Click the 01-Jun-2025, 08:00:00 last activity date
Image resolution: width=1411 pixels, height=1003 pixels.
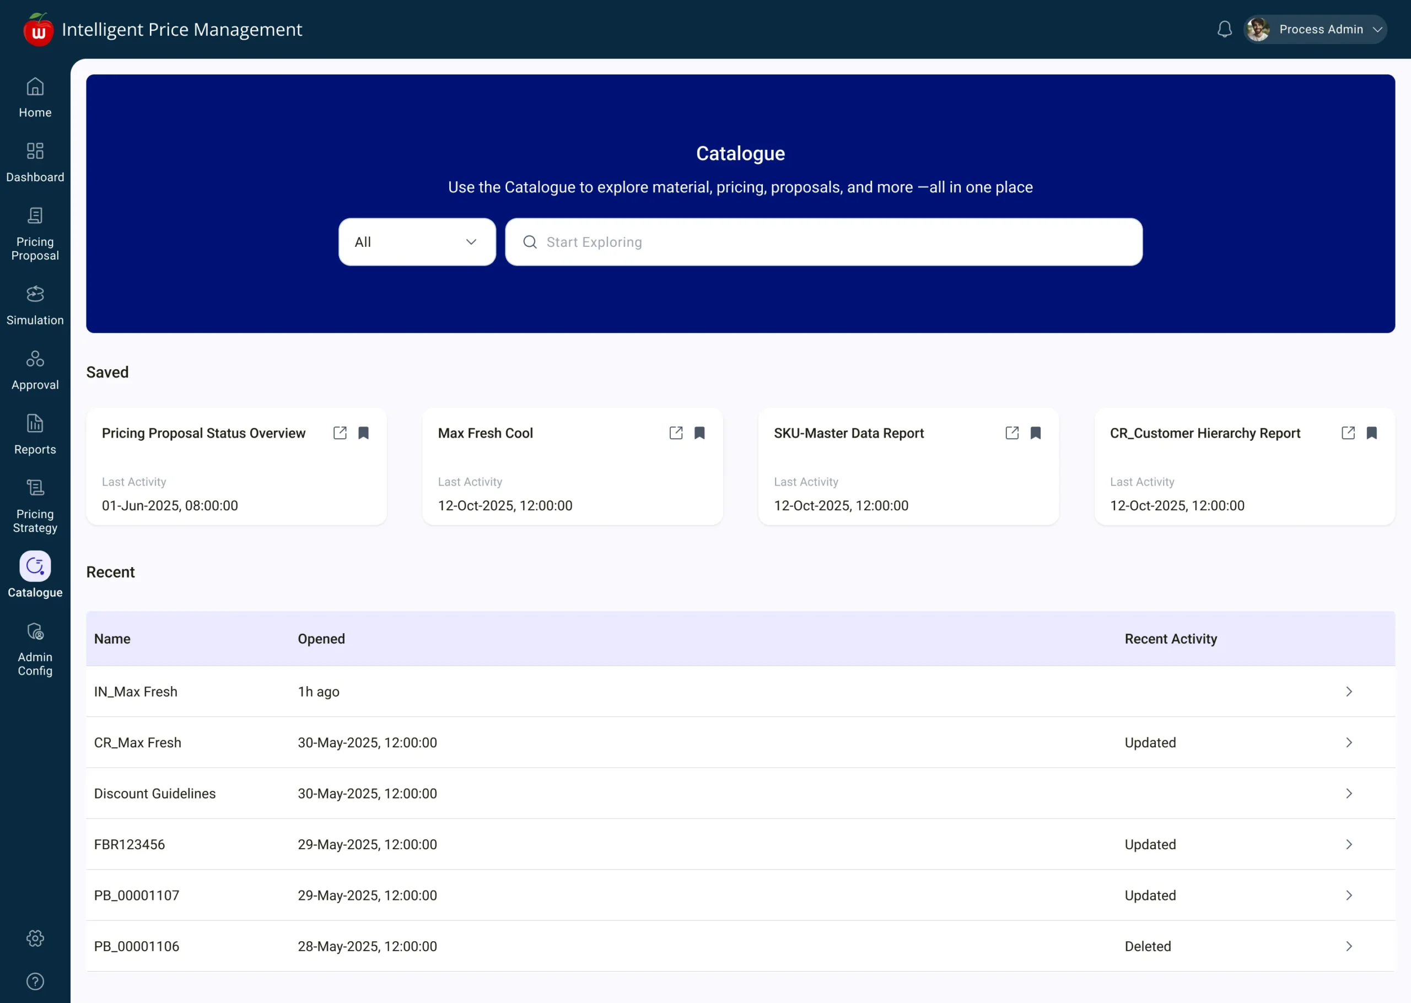(170, 505)
